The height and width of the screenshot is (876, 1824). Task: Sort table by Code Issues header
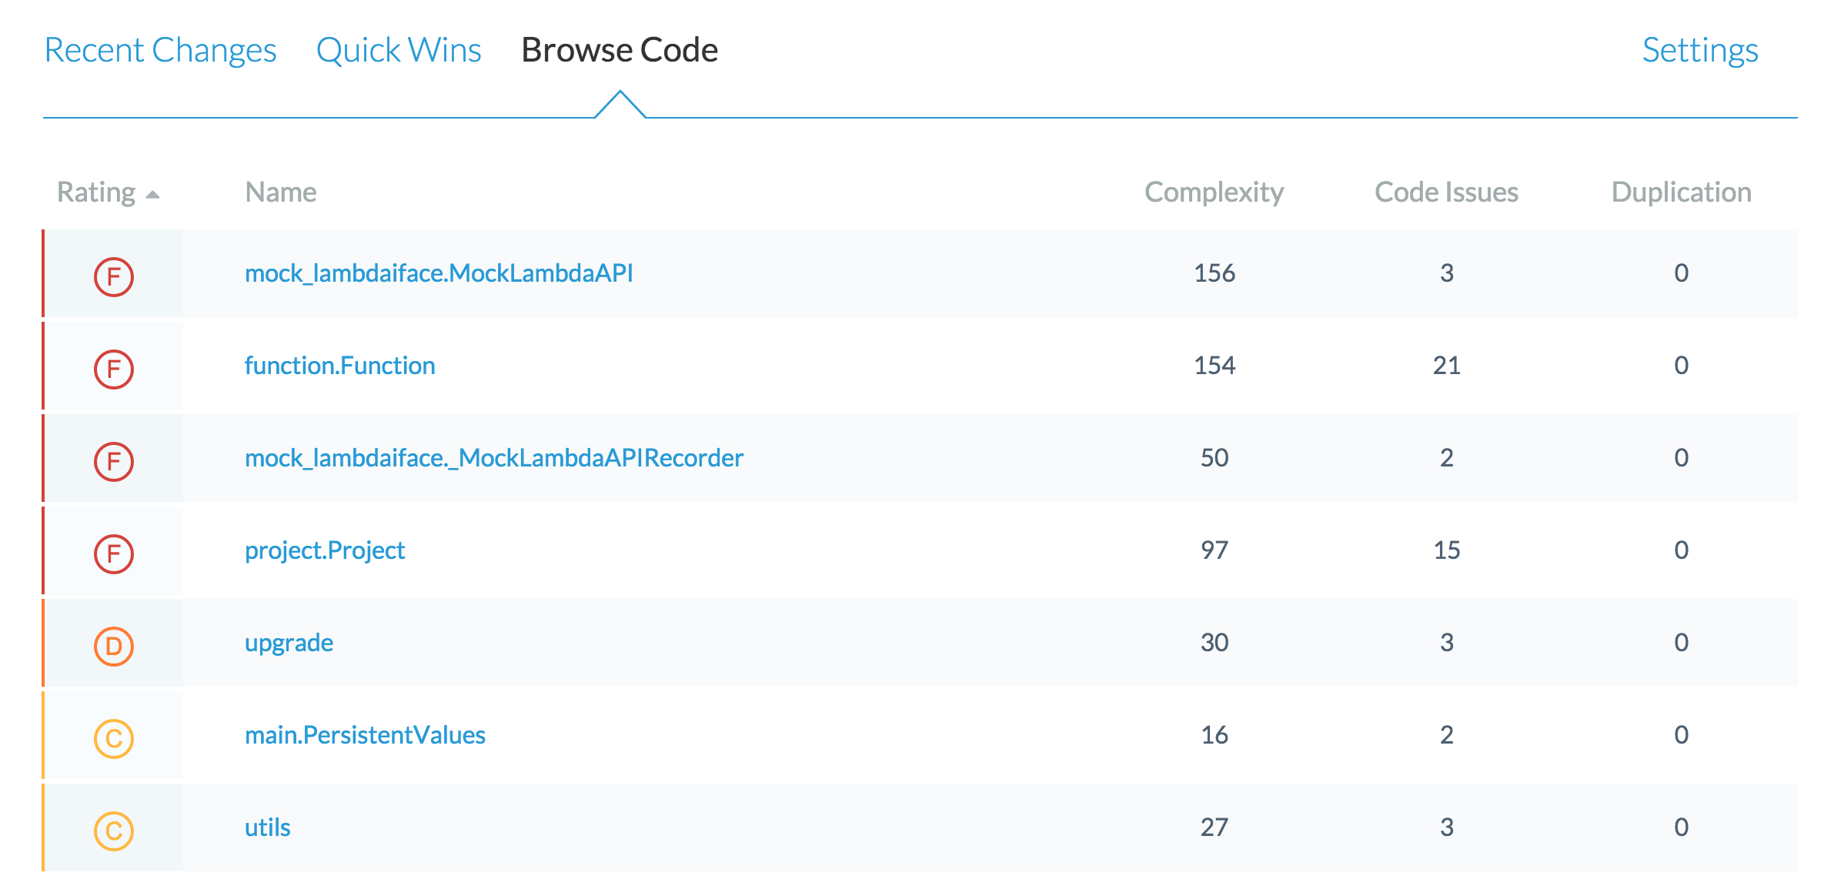click(x=1446, y=192)
